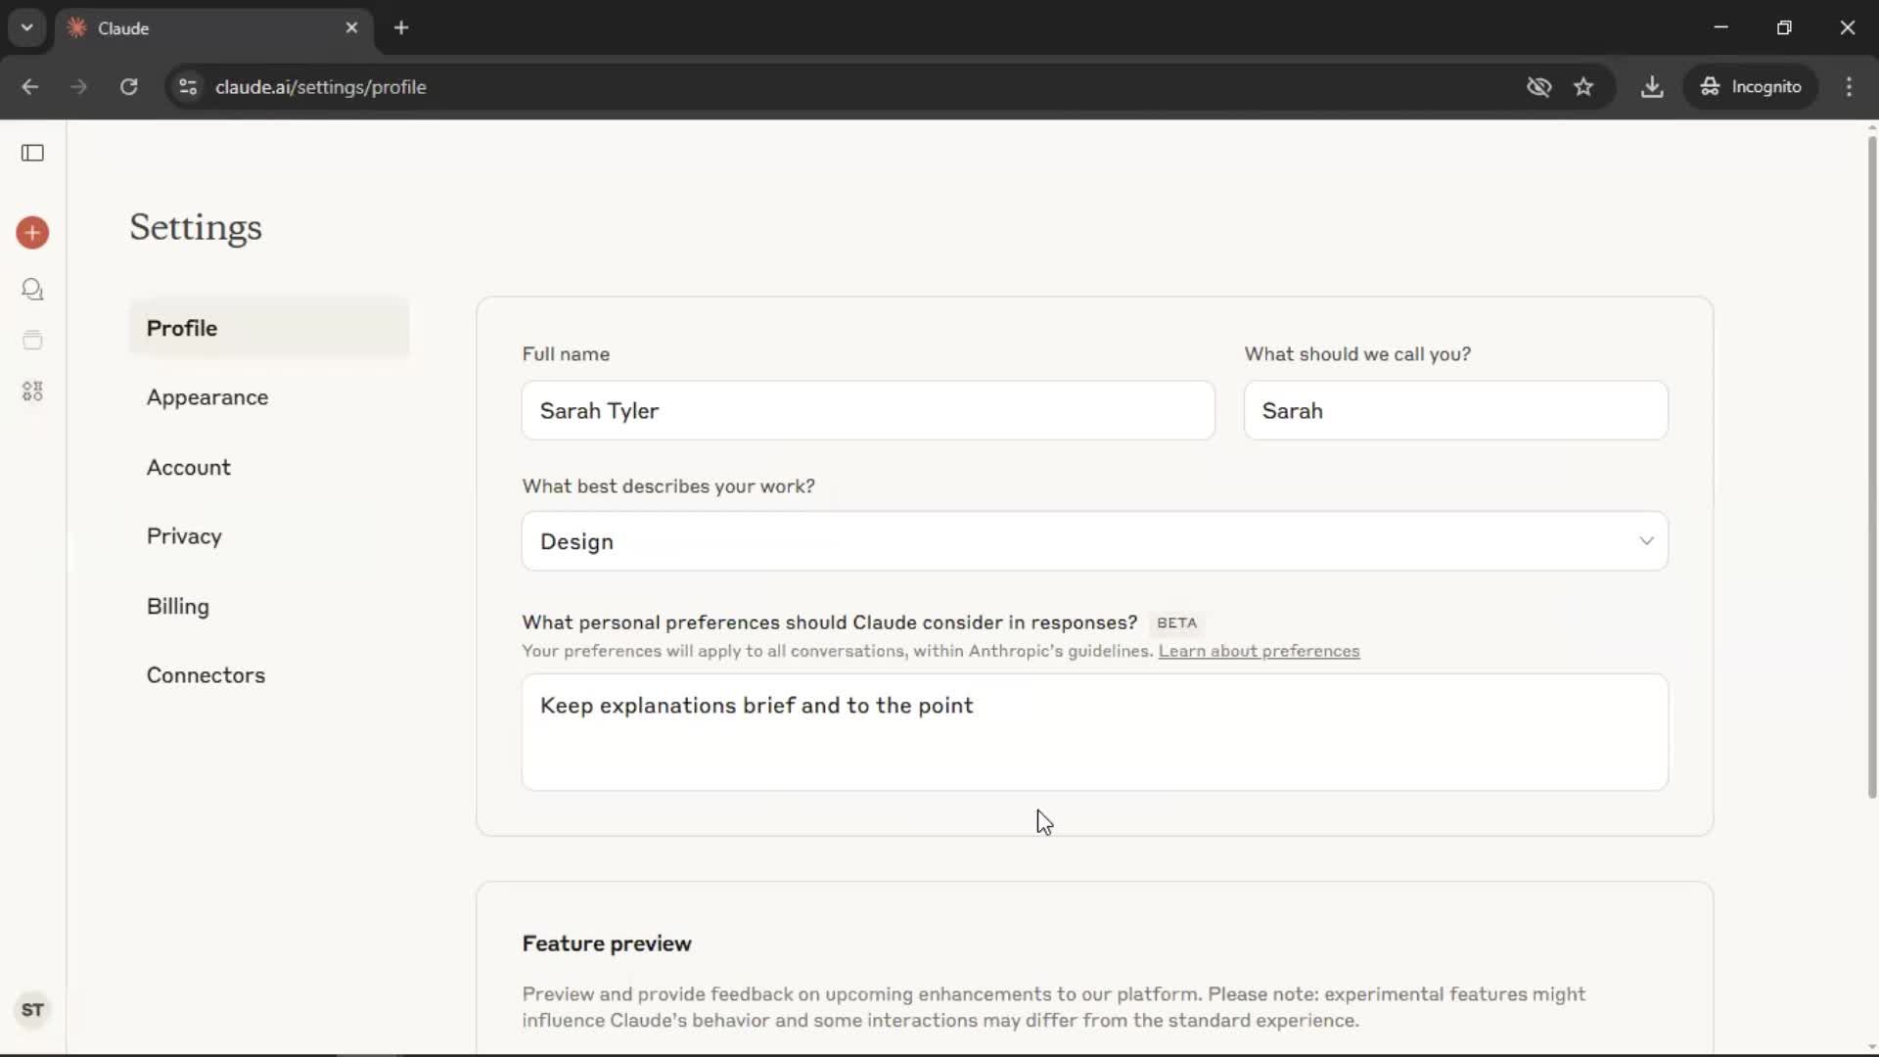Image resolution: width=1879 pixels, height=1057 pixels.
Task: Open the Learn about preferences link
Action: (1259, 651)
